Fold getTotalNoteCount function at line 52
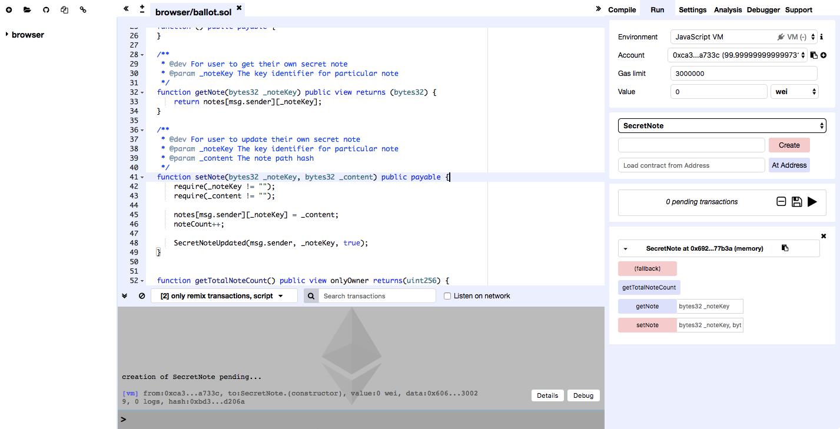 click(x=142, y=281)
